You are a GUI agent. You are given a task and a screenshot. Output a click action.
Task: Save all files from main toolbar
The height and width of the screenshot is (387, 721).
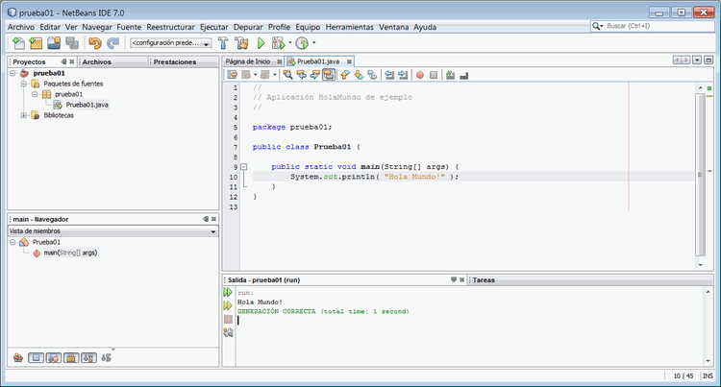pyautogui.click(x=72, y=43)
